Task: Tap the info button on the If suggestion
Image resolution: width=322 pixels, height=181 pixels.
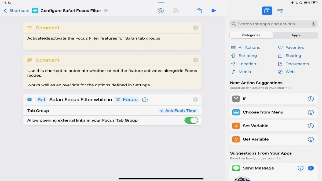Action: click(311, 99)
